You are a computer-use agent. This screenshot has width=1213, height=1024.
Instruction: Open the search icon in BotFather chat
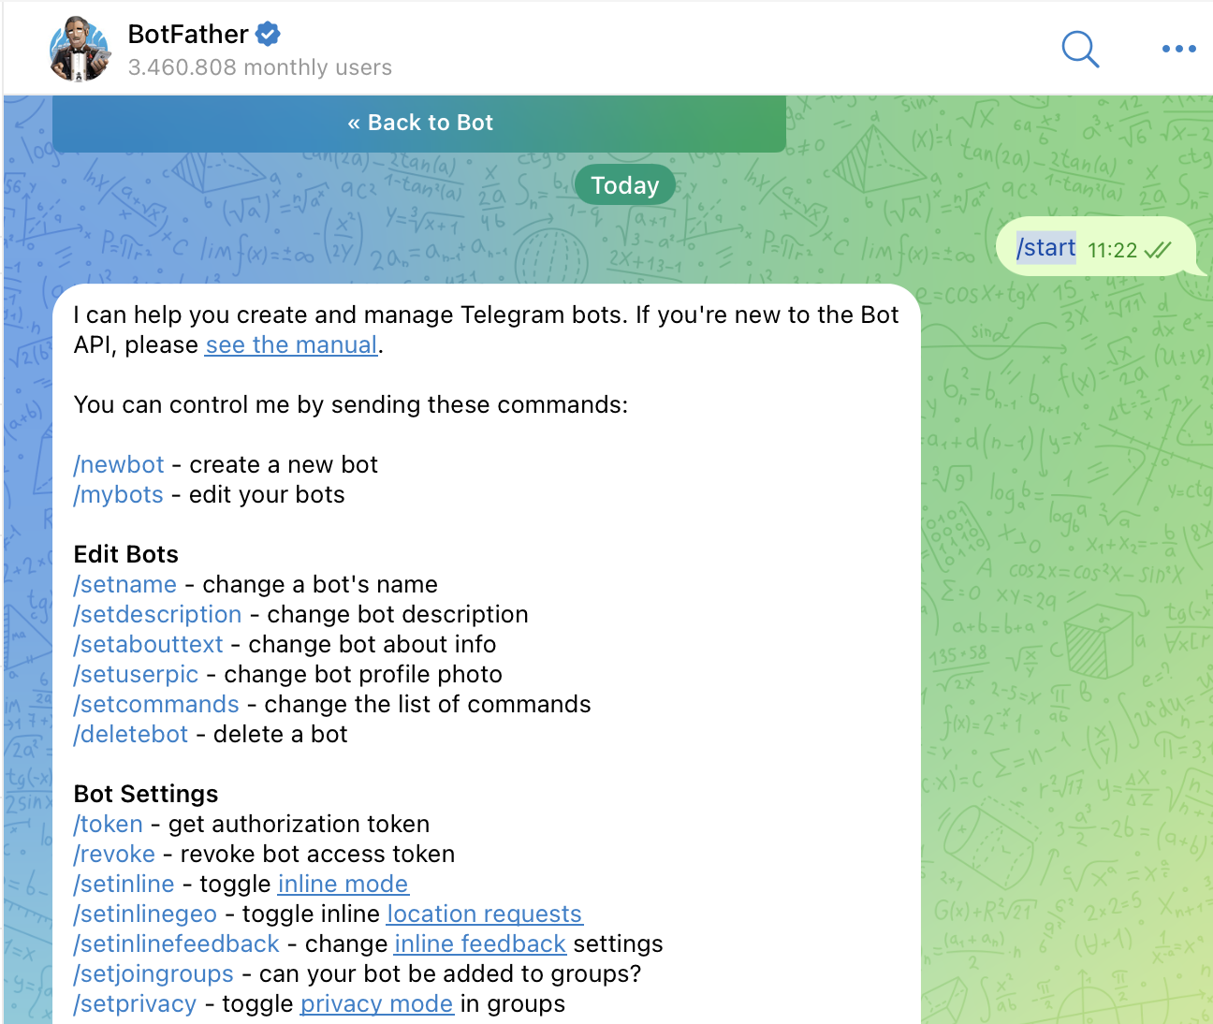[x=1080, y=51]
